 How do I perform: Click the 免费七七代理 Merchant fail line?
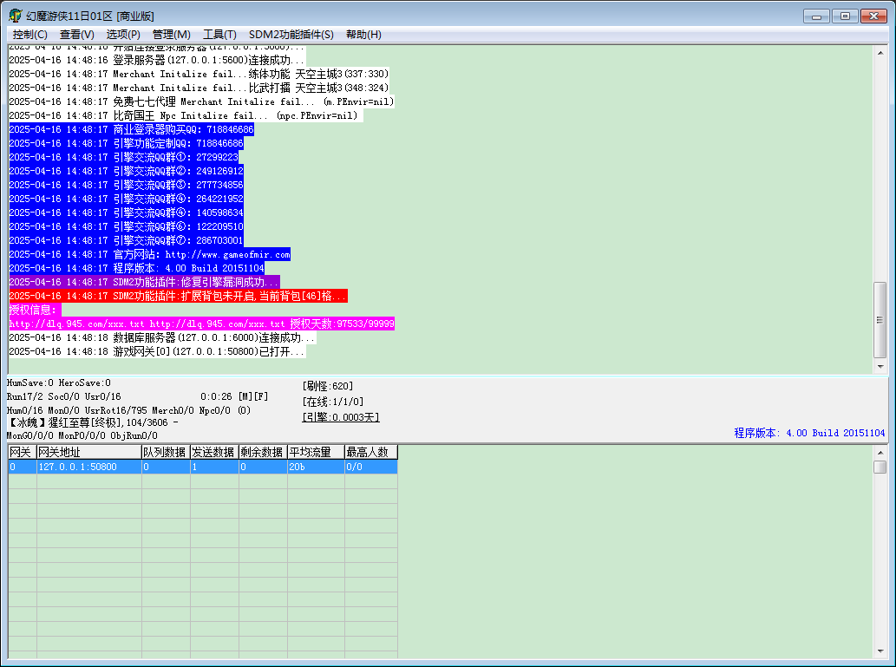tap(201, 101)
